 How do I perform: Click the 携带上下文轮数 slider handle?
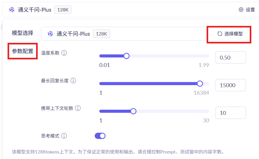pyautogui.click(x=133, y=111)
